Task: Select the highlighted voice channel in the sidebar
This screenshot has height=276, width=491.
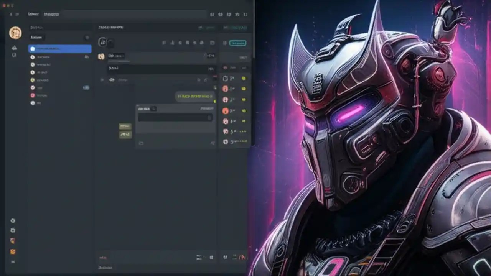Action: (59, 48)
